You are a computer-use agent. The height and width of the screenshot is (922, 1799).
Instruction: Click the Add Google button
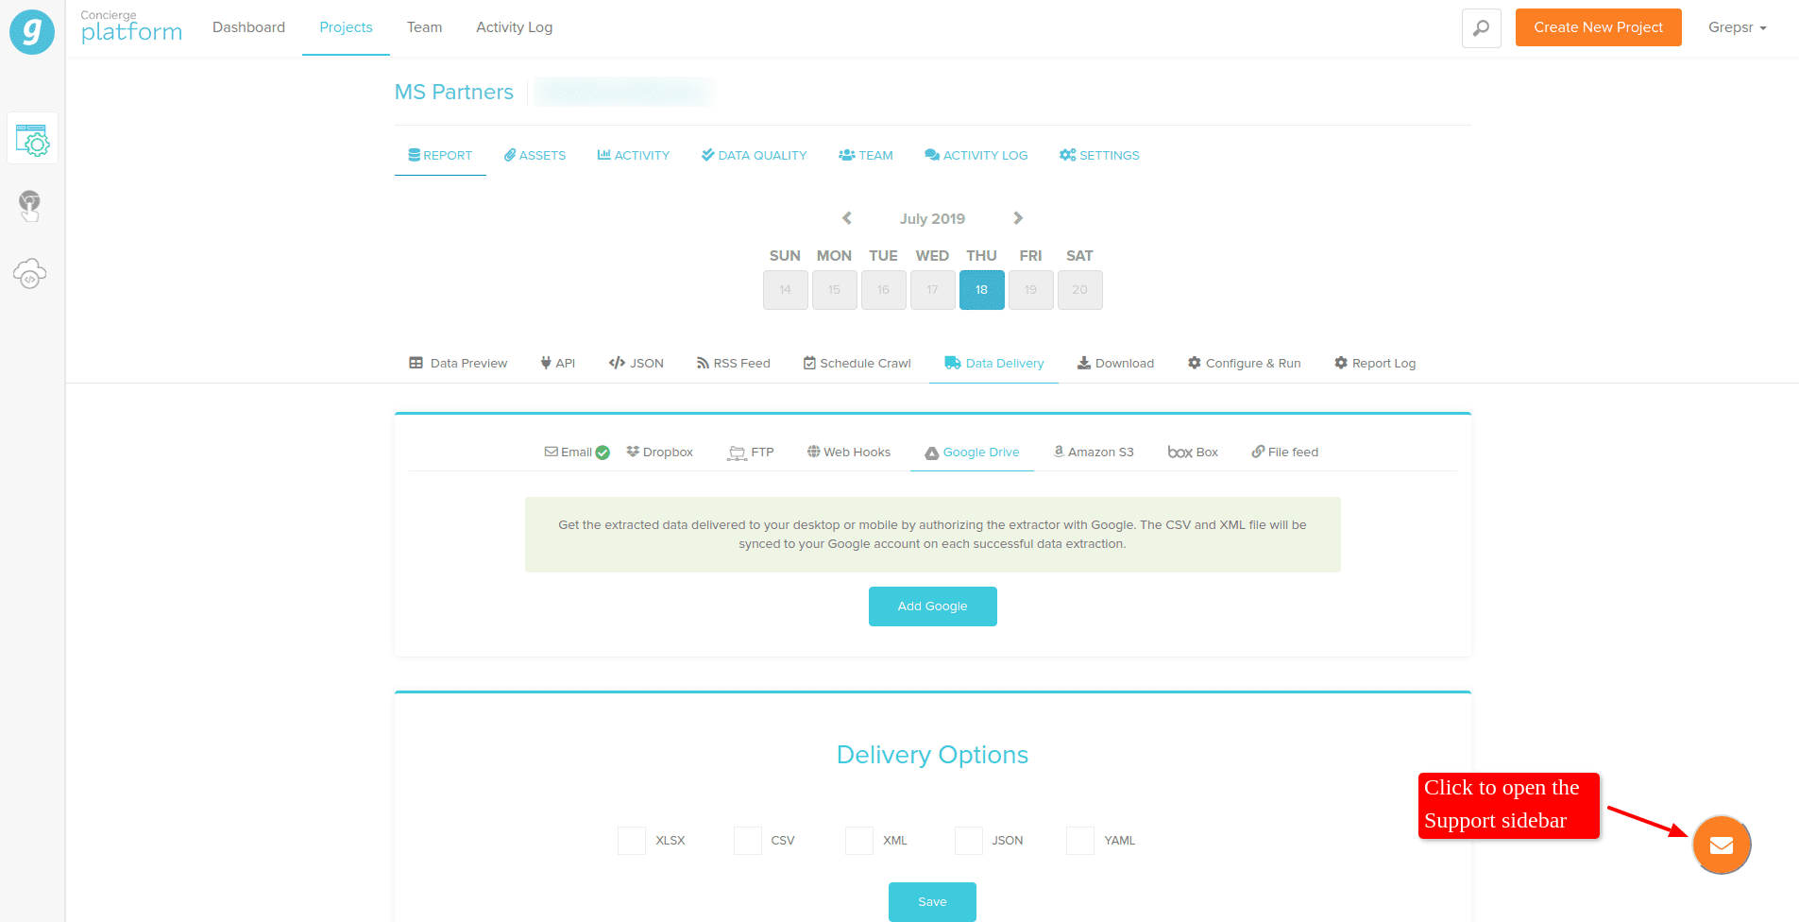[933, 606]
